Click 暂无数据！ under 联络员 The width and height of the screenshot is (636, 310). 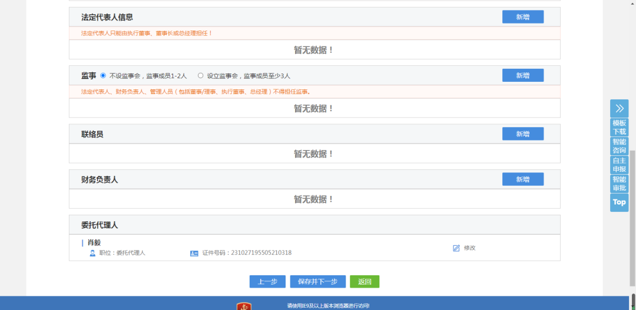click(314, 154)
